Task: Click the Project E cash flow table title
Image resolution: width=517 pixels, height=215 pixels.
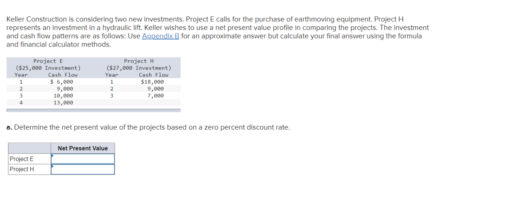Action: 48,61
